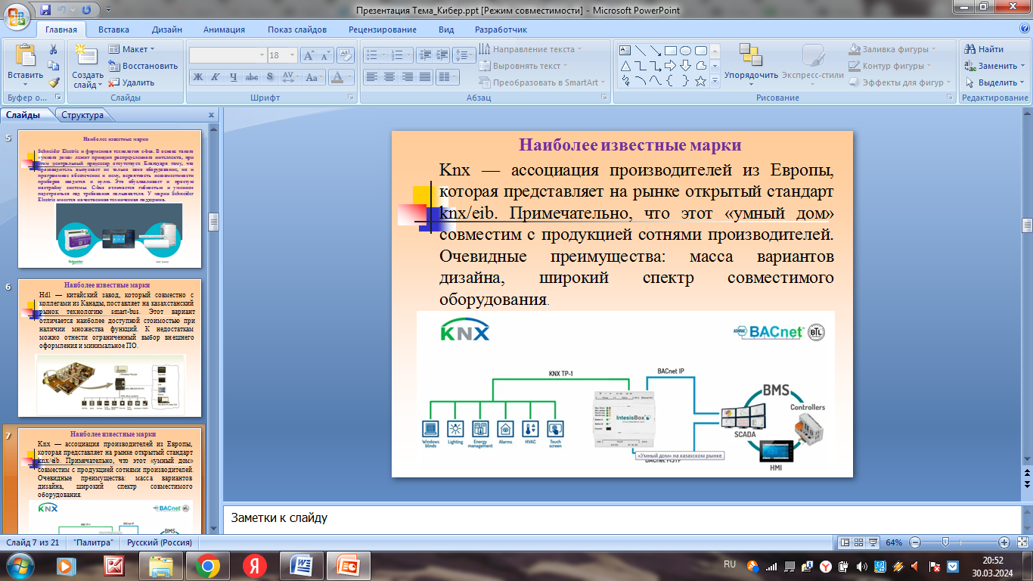Click the Удалить slide button

coord(132,82)
